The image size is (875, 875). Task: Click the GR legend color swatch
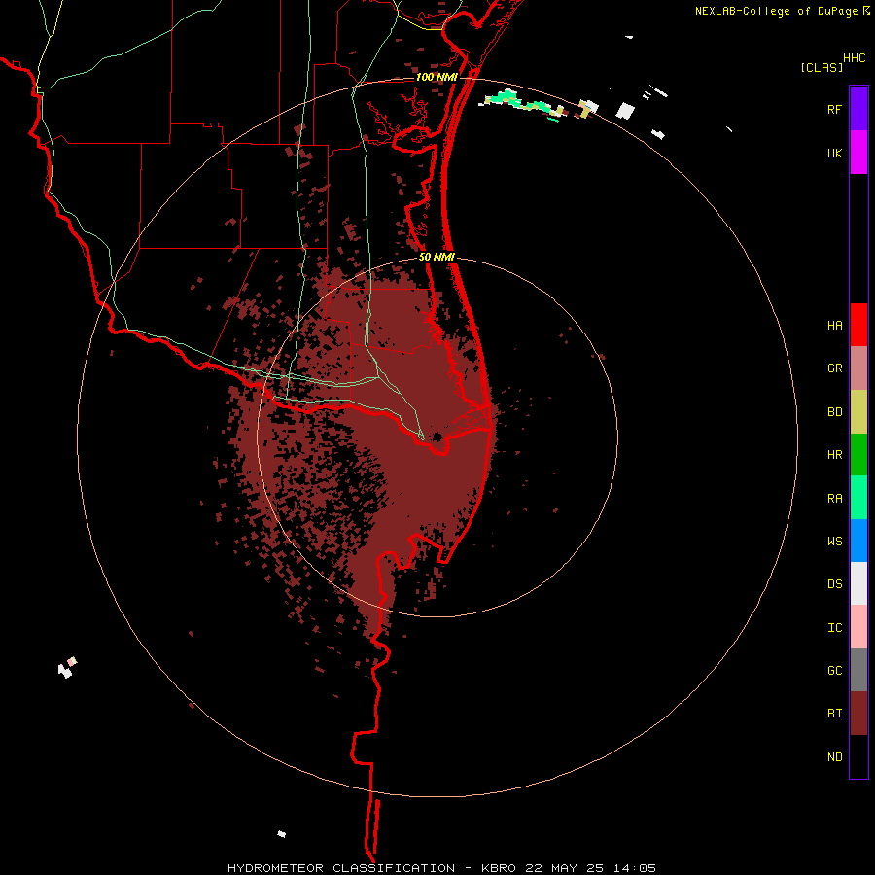tap(858, 368)
